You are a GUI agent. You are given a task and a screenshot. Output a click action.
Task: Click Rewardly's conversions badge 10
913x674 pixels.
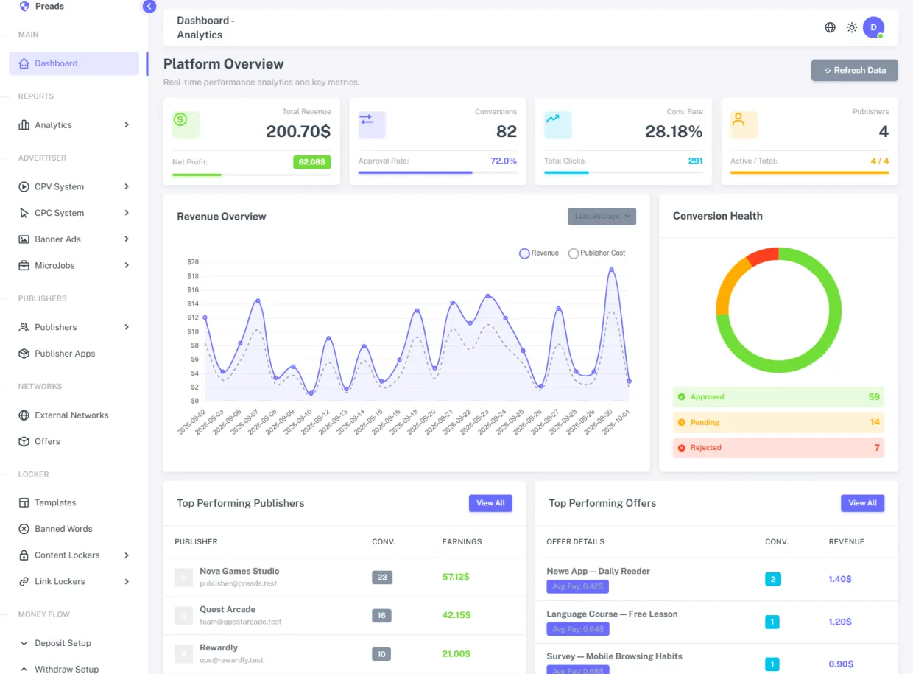point(381,654)
